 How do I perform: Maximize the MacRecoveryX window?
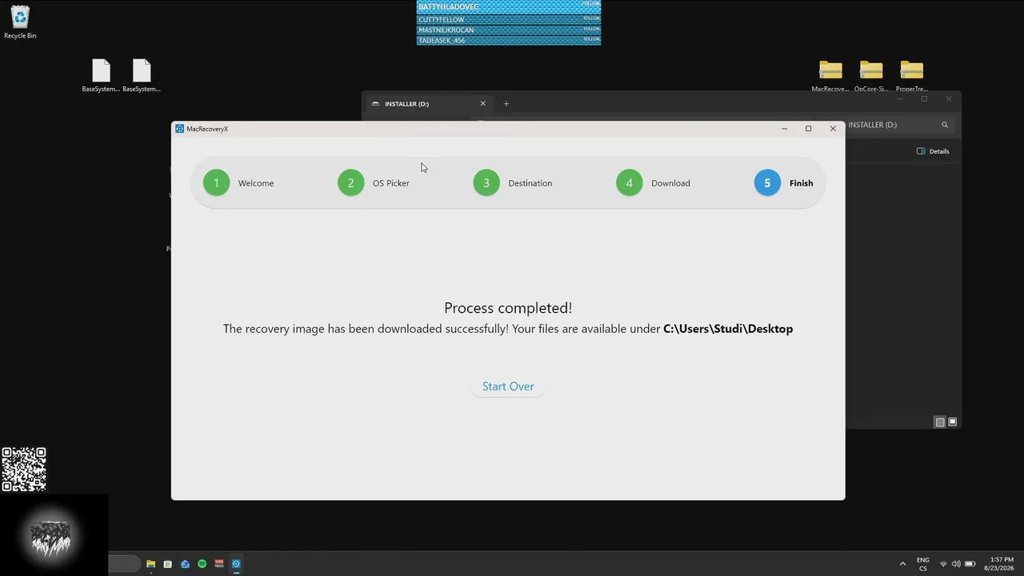[x=808, y=129]
